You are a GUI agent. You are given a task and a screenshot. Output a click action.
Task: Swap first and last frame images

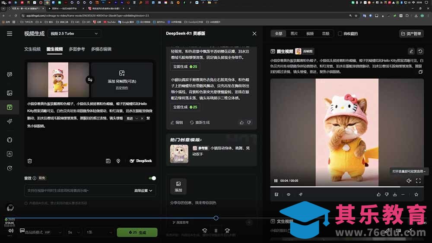tap(90, 80)
